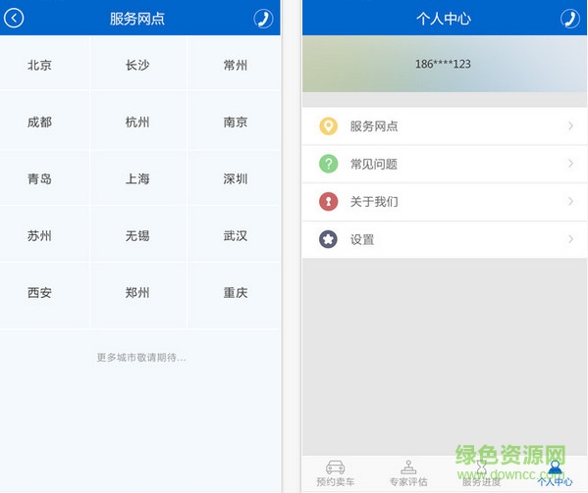Tap the stamp icon for 专家评估
The height and width of the screenshot is (493, 588).
pos(408,467)
